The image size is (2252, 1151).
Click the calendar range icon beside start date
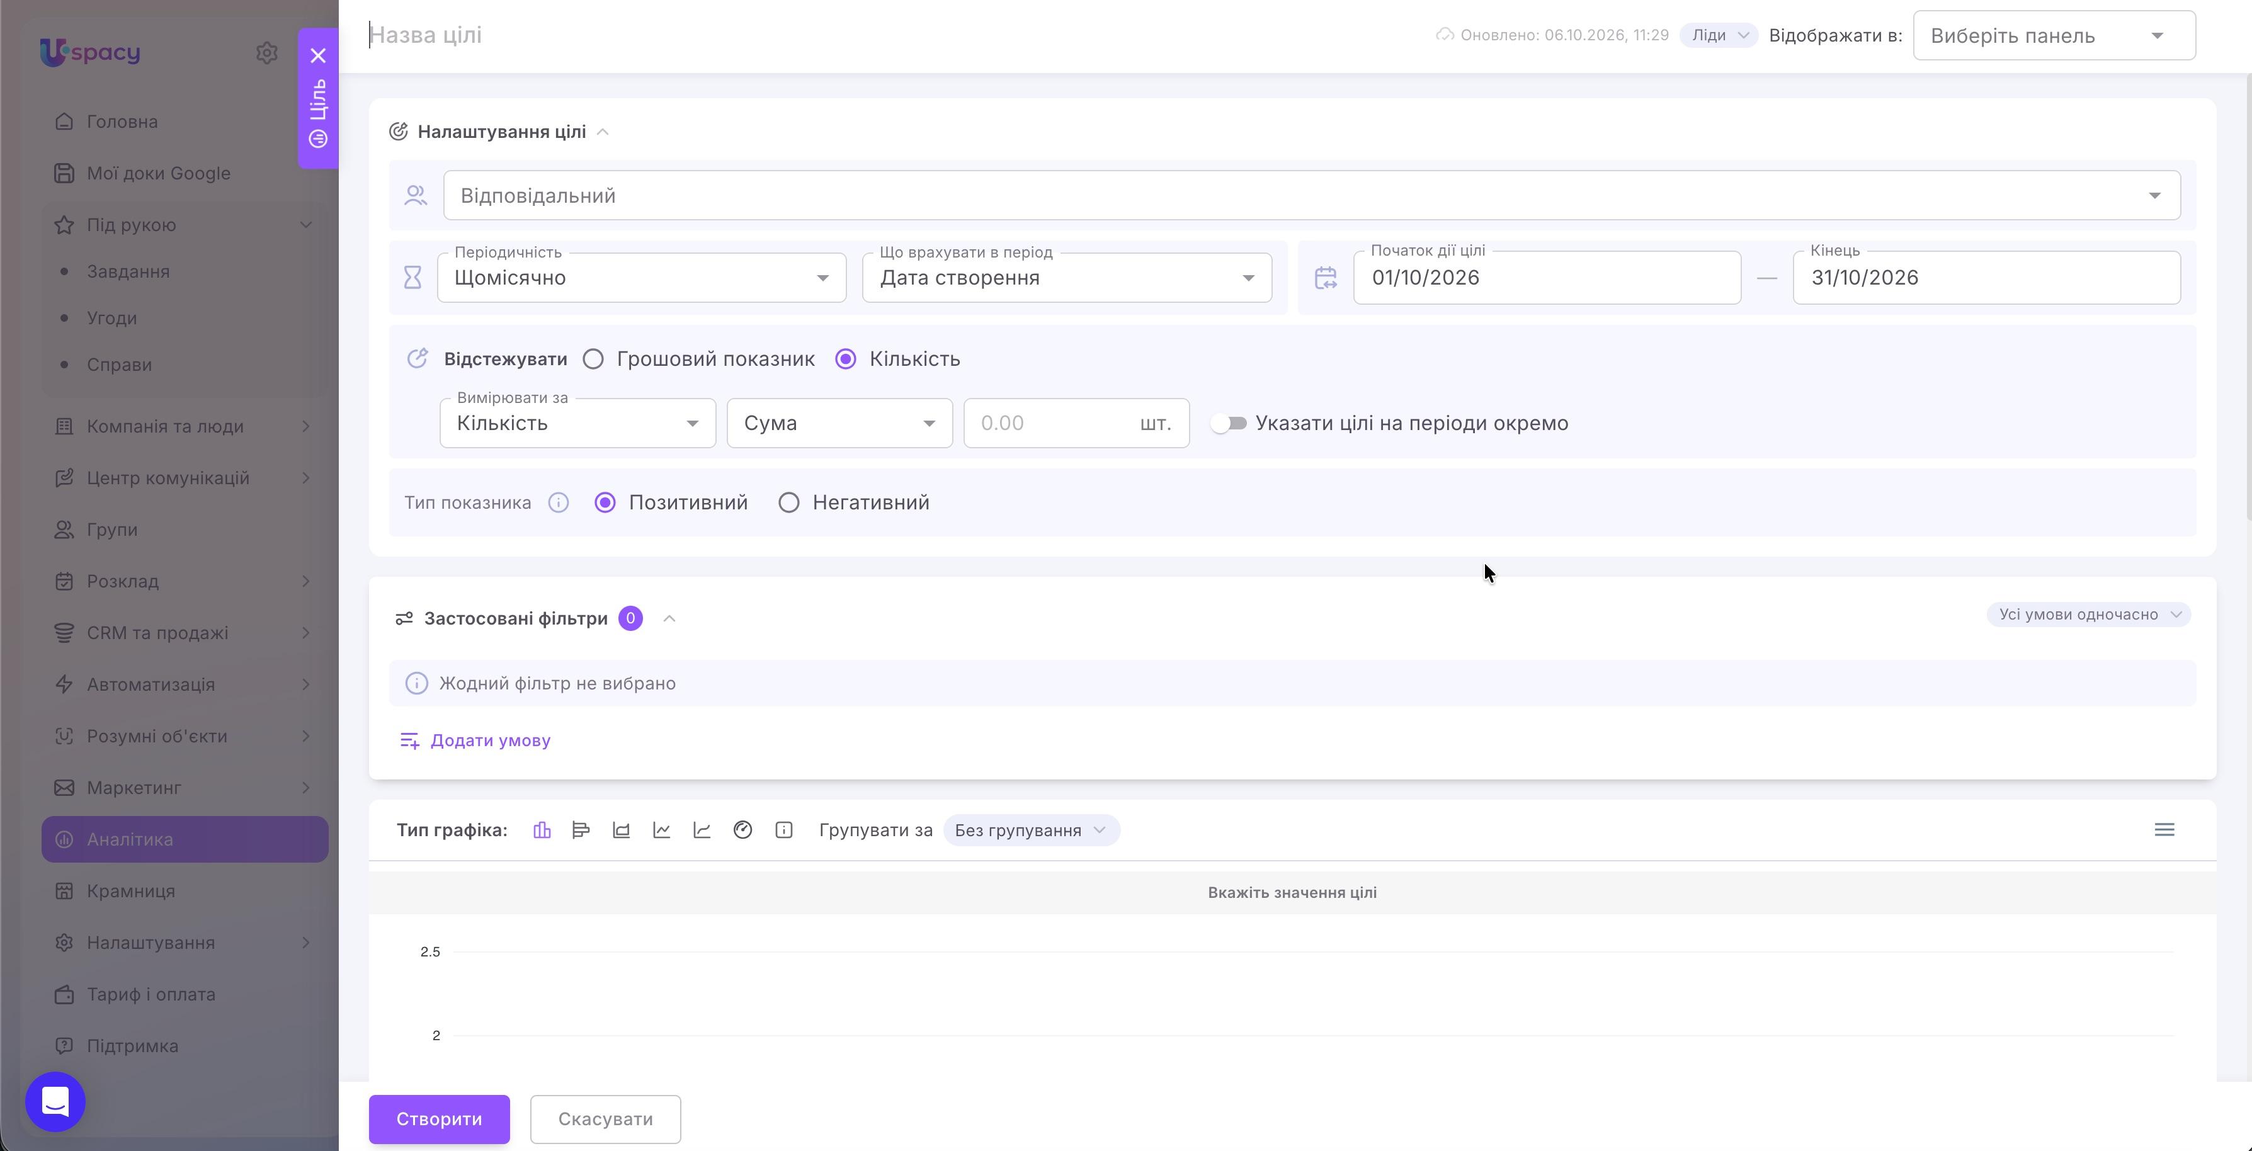pyautogui.click(x=1326, y=278)
